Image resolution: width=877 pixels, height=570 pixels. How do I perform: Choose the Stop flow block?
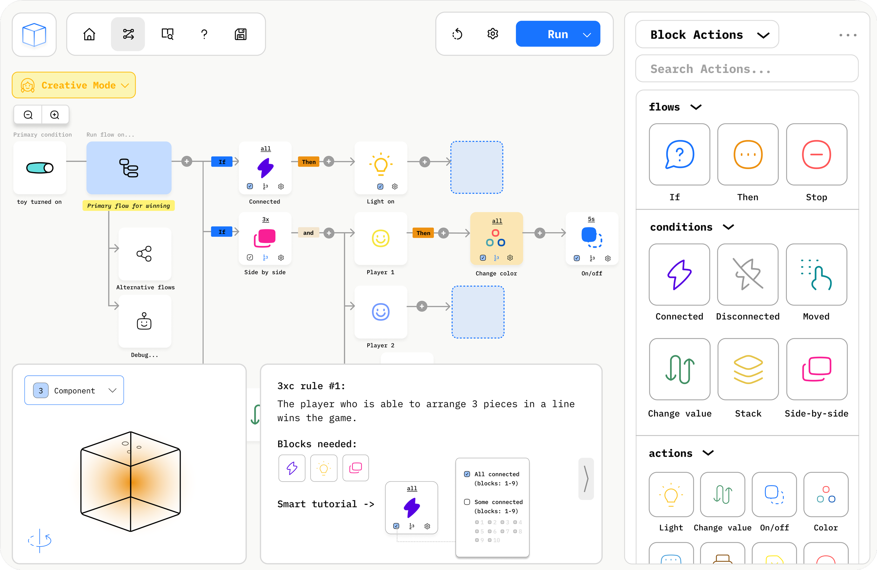[816, 154]
